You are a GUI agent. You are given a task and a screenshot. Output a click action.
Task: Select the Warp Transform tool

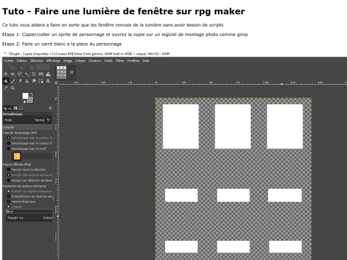[x=48, y=74]
